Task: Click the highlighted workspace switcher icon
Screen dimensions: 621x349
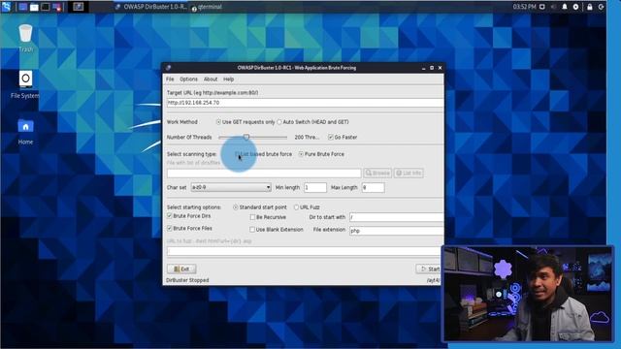Action: click(x=79, y=7)
